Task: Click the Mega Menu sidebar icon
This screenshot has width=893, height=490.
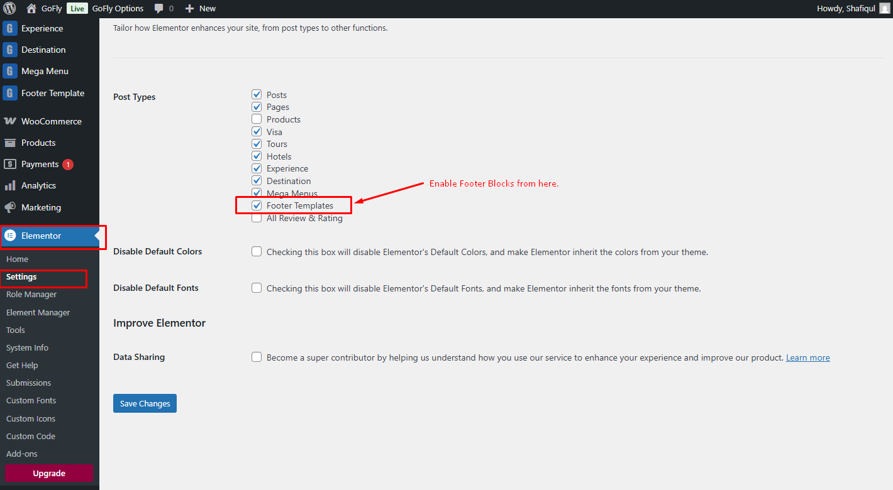Action: click(x=9, y=71)
